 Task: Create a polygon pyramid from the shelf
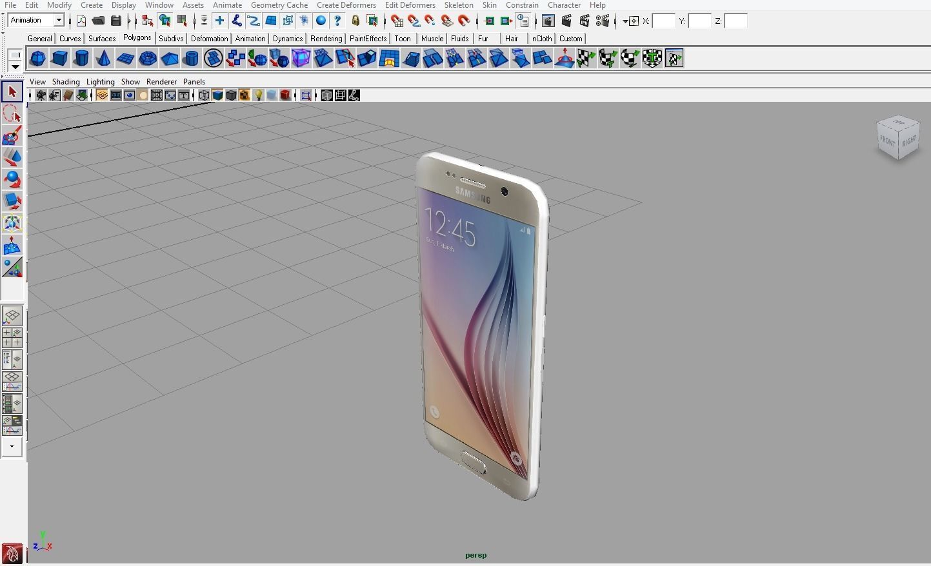click(169, 59)
